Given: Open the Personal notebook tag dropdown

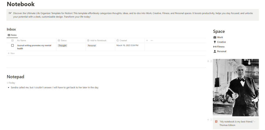Looking at the screenshot, I should tap(92, 46).
